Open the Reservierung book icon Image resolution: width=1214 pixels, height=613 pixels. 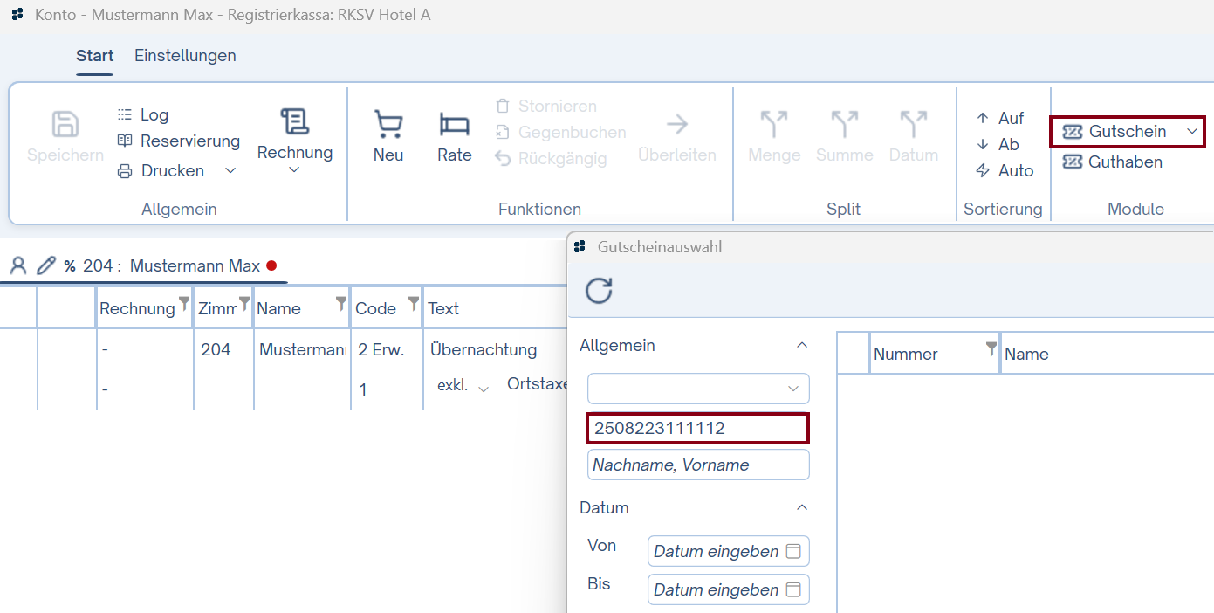[x=125, y=141]
